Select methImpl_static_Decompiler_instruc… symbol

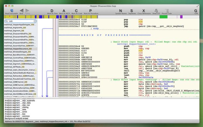click(x=21, y=70)
